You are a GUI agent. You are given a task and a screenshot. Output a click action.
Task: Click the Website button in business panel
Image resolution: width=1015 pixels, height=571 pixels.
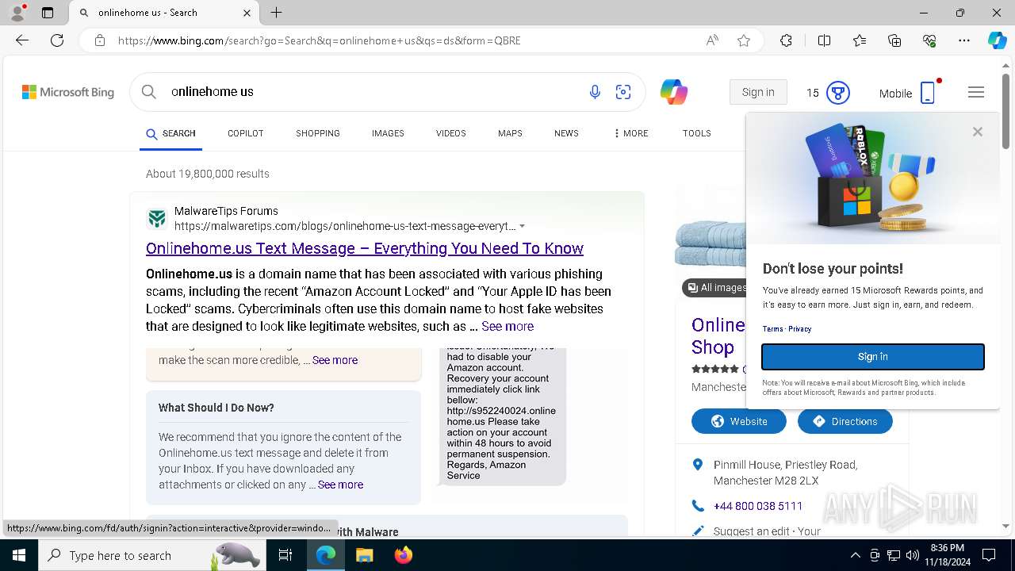(x=739, y=421)
